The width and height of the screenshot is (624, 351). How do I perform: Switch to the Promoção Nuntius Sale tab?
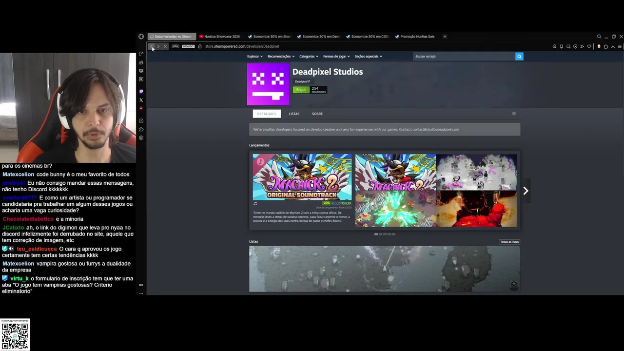[415, 37]
